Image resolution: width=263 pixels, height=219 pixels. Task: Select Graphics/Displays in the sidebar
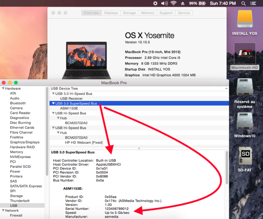(25, 142)
